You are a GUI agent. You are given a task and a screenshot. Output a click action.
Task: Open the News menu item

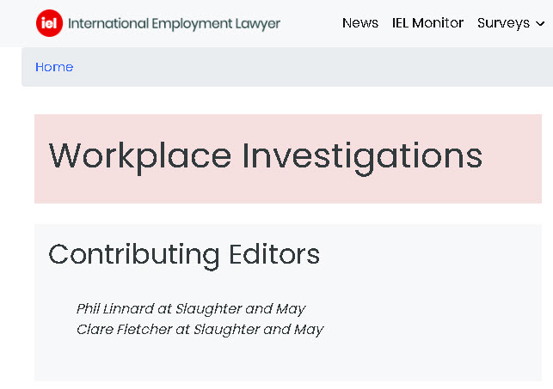pos(360,23)
